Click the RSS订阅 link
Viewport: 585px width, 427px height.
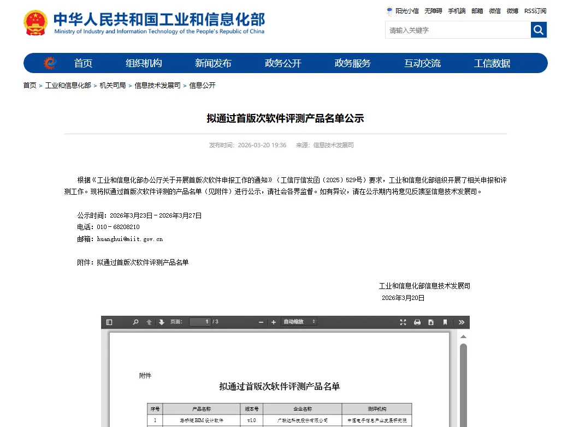pyautogui.click(x=535, y=11)
